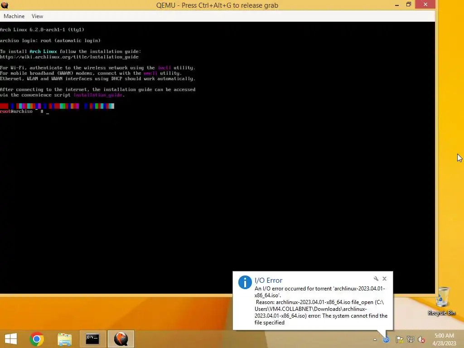Image resolution: width=464 pixels, height=348 pixels.
Task: Open the Windows Start button
Action: tap(11, 339)
